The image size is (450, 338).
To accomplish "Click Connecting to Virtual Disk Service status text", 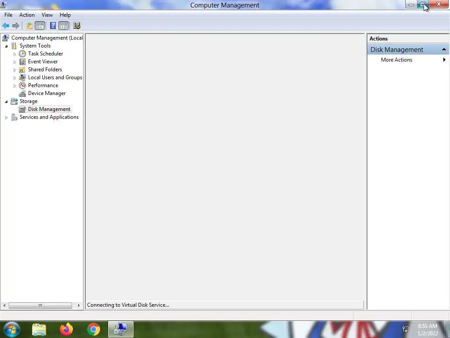I will tap(128, 305).
